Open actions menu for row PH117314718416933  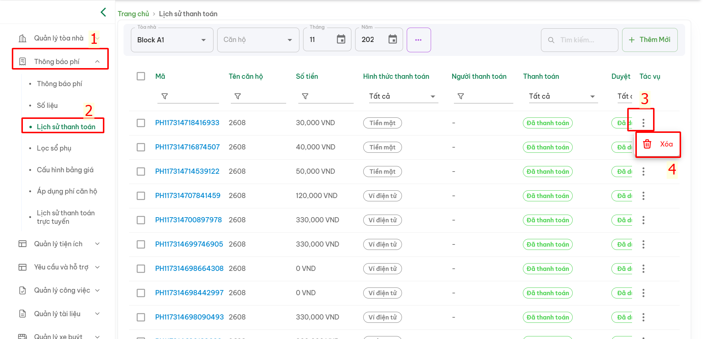(643, 123)
